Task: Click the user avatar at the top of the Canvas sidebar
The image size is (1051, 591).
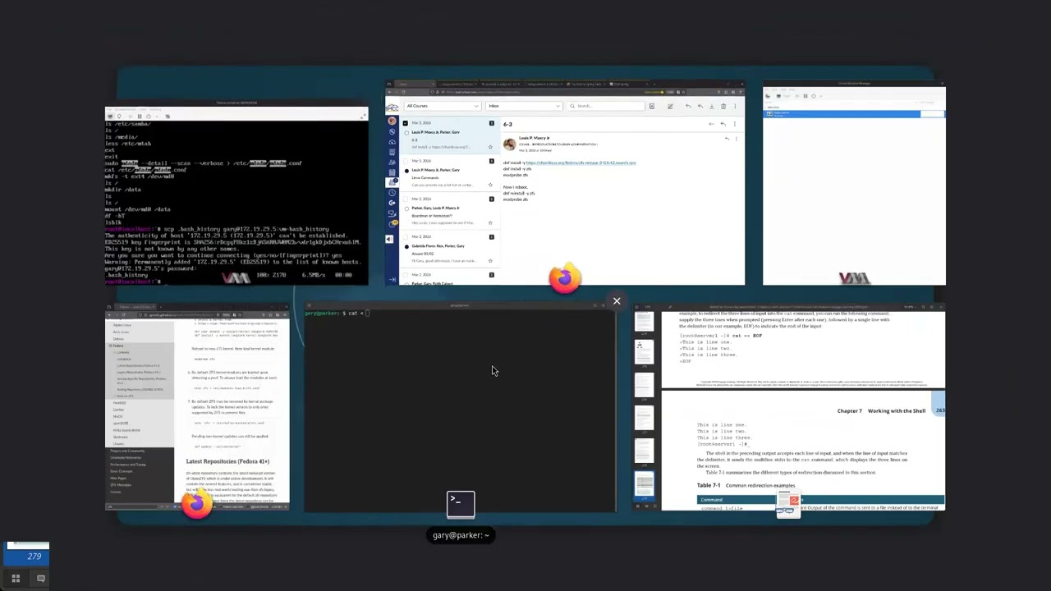Action: tap(392, 121)
